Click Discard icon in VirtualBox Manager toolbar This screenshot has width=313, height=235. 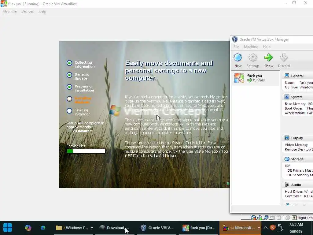click(284, 58)
